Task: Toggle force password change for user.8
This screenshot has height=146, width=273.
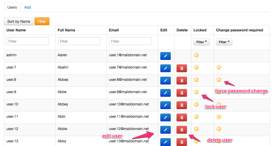Action: click(x=219, y=80)
